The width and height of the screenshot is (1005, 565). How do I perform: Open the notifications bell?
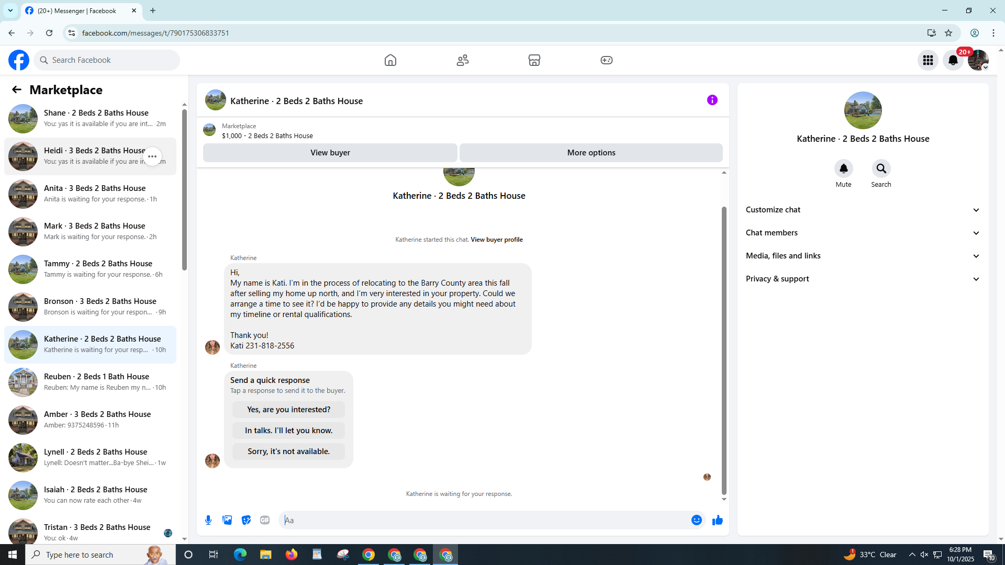click(953, 60)
